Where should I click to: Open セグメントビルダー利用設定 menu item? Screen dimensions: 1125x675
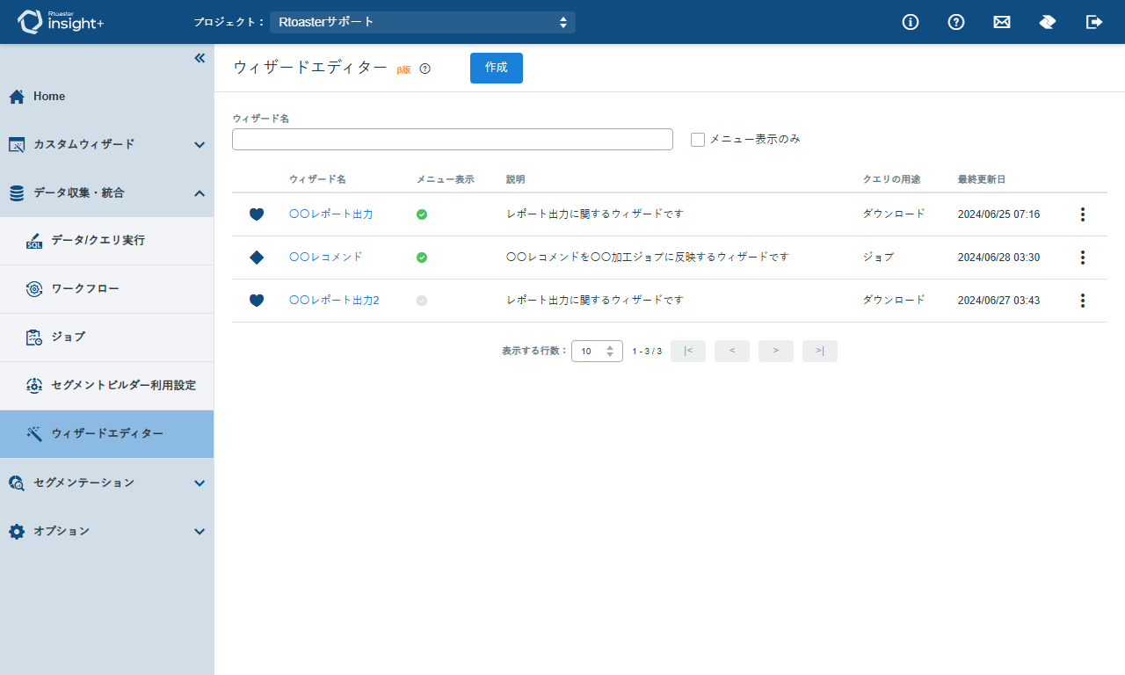tap(106, 386)
